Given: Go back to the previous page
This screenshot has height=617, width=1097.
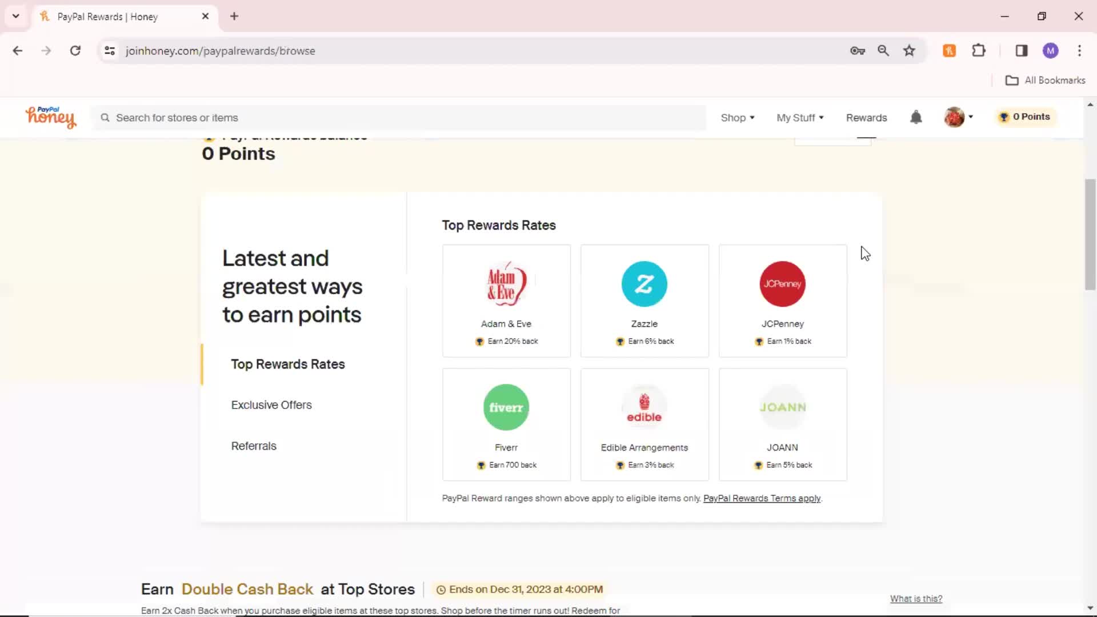Looking at the screenshot, I should click(18, 51).
